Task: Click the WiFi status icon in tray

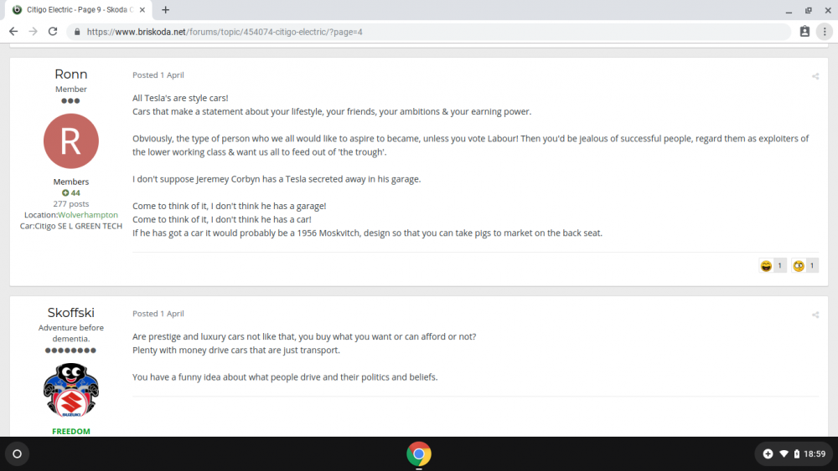Action: [784, 454]
